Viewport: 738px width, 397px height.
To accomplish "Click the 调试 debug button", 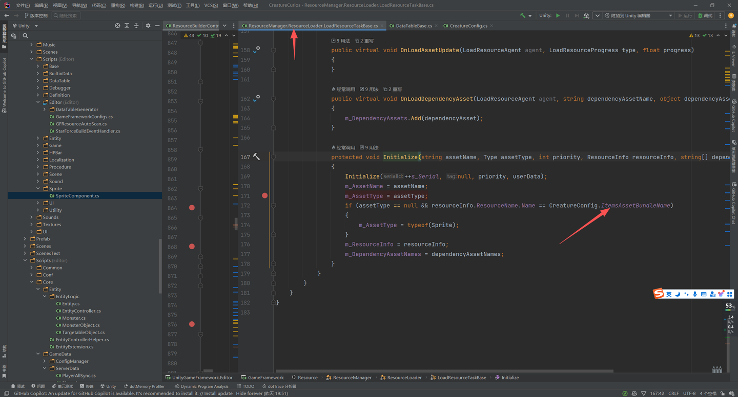I will [x=705, y=15].
